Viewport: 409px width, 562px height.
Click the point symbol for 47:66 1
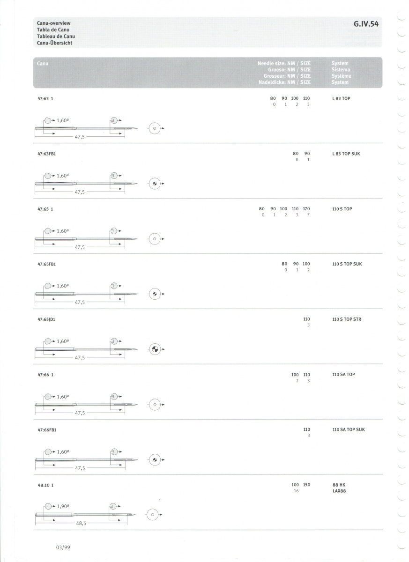(x=155, y=405)
